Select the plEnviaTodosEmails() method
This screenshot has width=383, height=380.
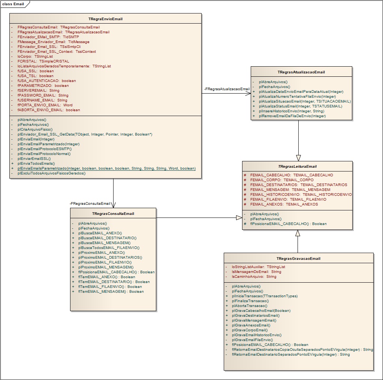click(x=36, y=163)
